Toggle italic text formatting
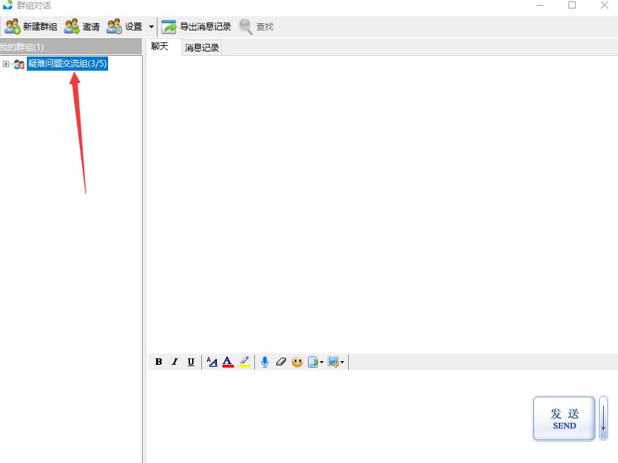Image resolution: width=618 pixels, height=463 pixels. 174,362
